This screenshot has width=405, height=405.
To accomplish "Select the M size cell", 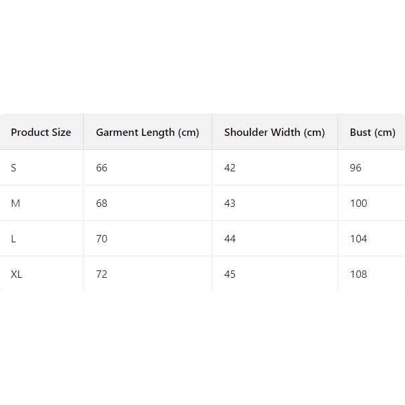I will pyautogui.click(x=15, y=204).
